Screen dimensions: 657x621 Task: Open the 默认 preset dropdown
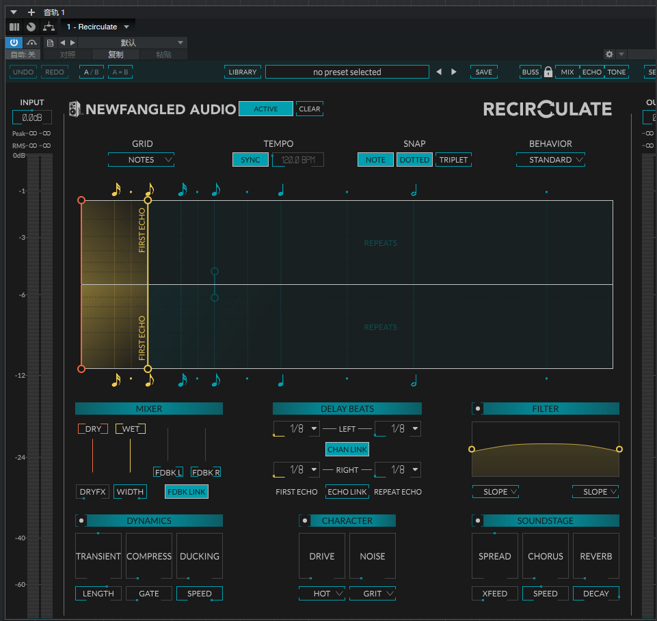(133, 43)
